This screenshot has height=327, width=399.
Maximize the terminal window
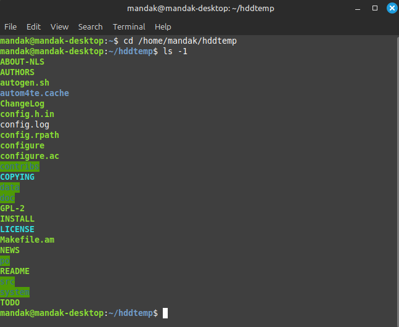[x=375, y=8]
